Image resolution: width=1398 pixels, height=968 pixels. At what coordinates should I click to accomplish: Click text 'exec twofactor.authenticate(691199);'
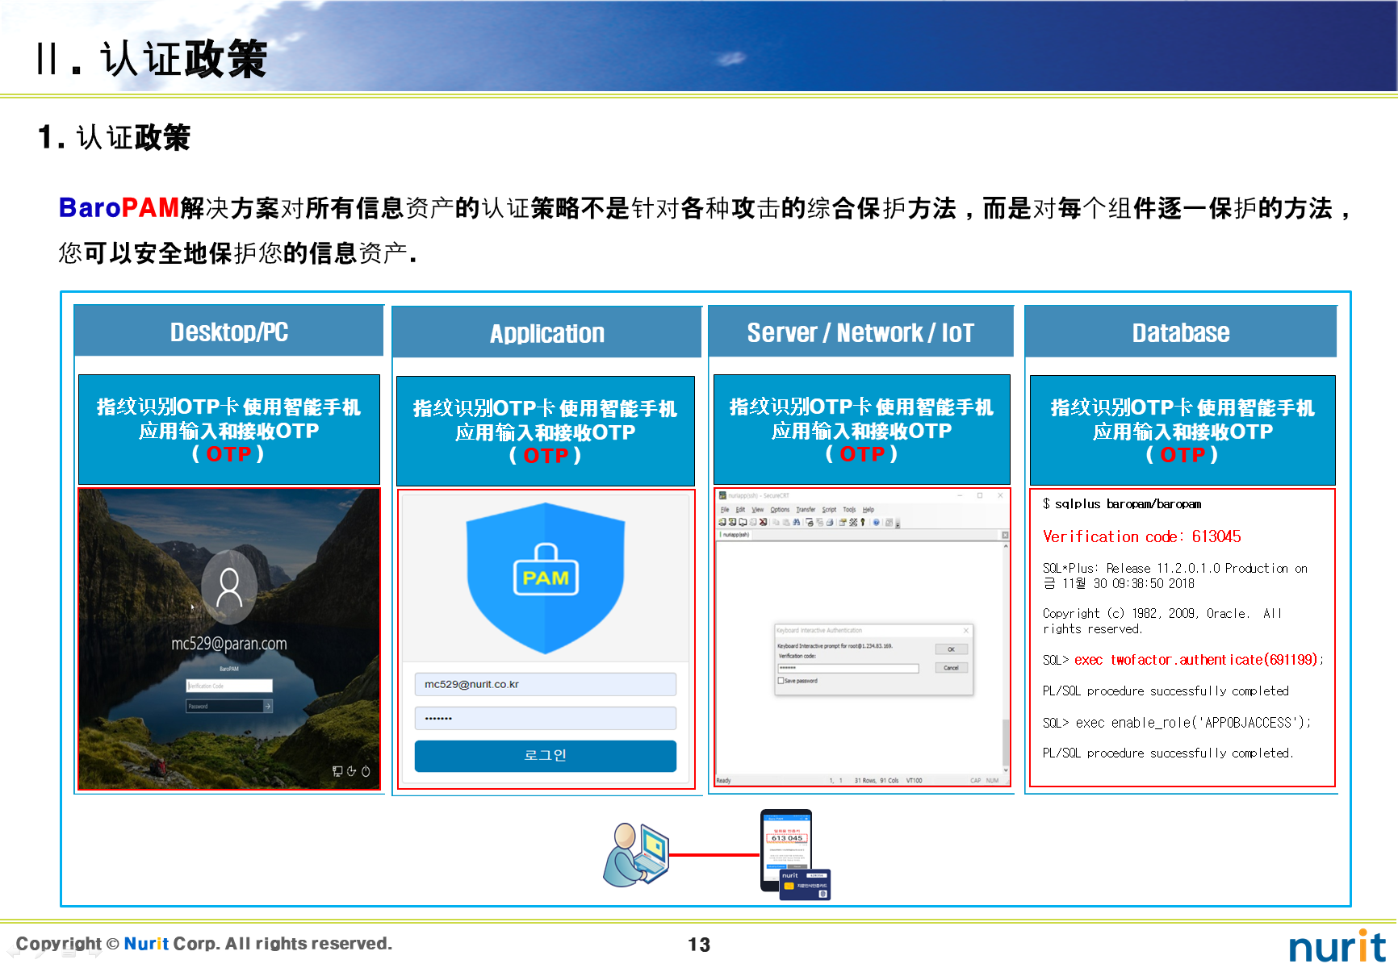pyautogui.click(x=1199, y=660)
